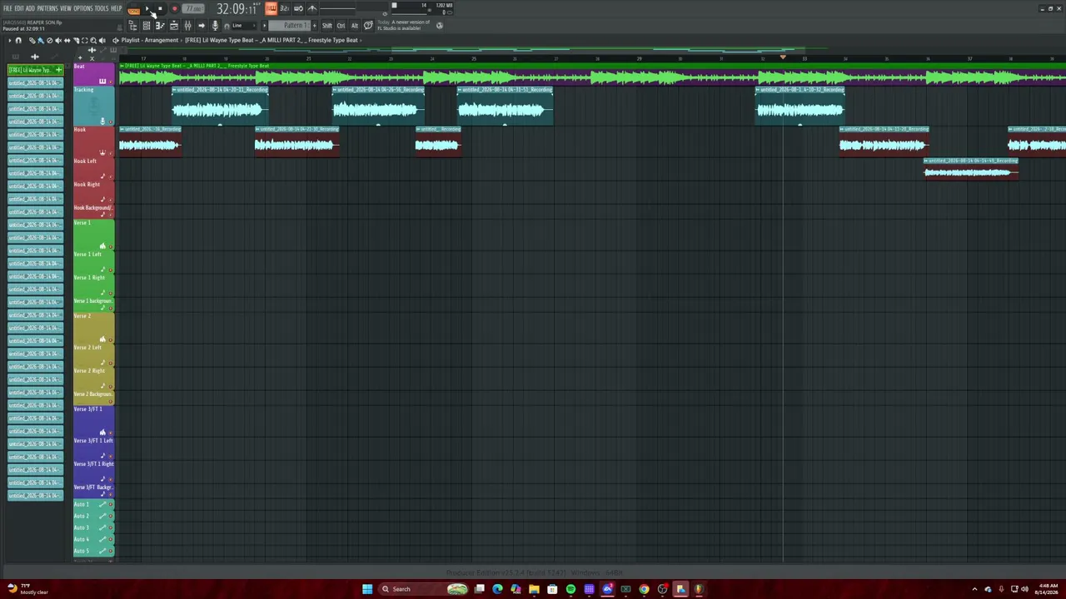Mute the Beat track
This screenshot has width=1066, height=599.
[x=111, y=82]
